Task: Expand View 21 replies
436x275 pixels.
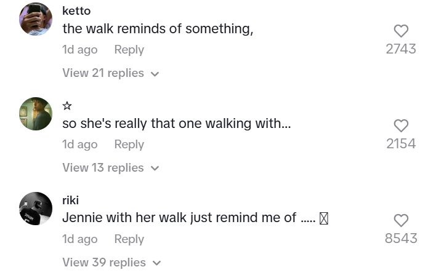Action: 111,73
